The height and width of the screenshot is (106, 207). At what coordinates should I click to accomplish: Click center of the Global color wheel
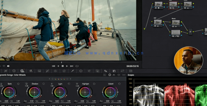[x=110, y=92]
